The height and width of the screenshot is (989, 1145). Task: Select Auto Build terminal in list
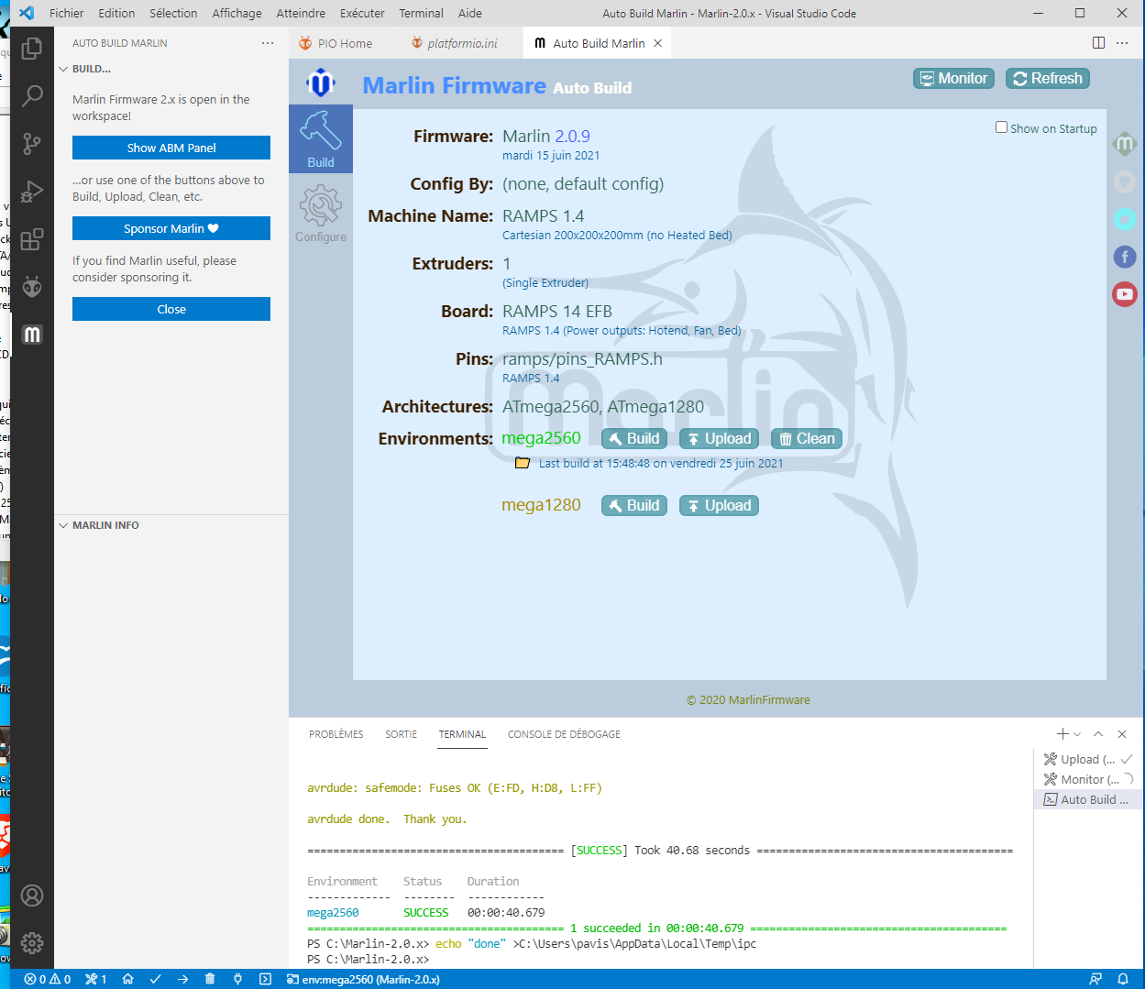(1088, 799)
